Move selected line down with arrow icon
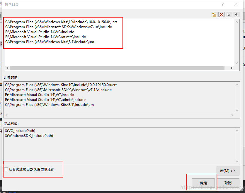Viewport: 245px width, 193px height. tap(229, 15)
